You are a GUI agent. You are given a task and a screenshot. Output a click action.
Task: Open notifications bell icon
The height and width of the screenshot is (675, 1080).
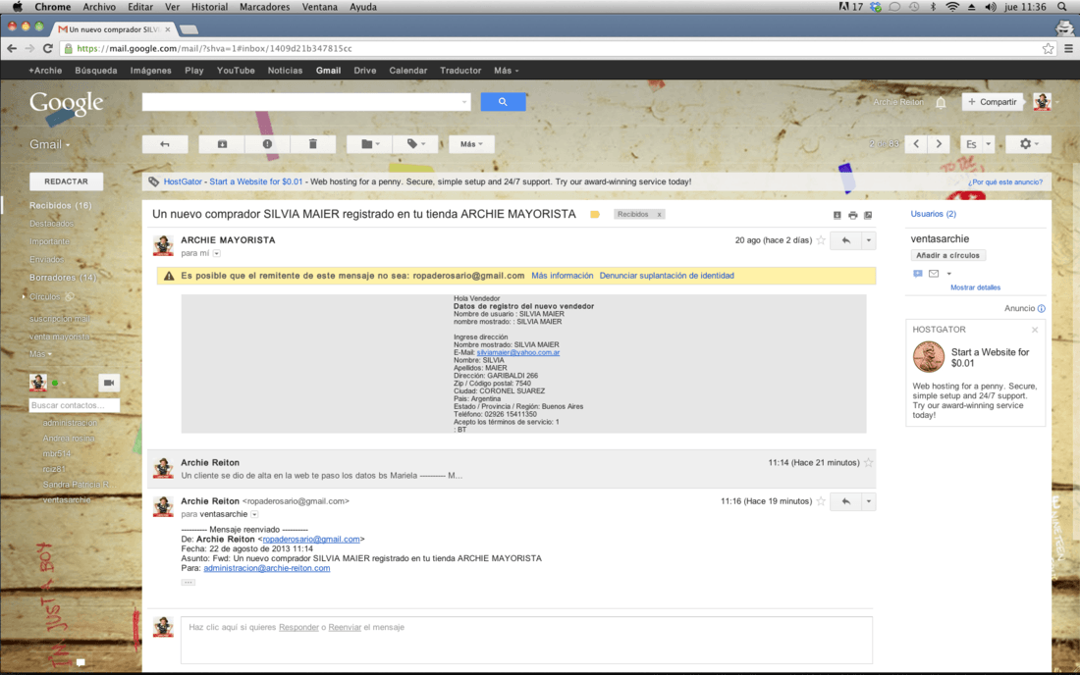click(941, 102)
